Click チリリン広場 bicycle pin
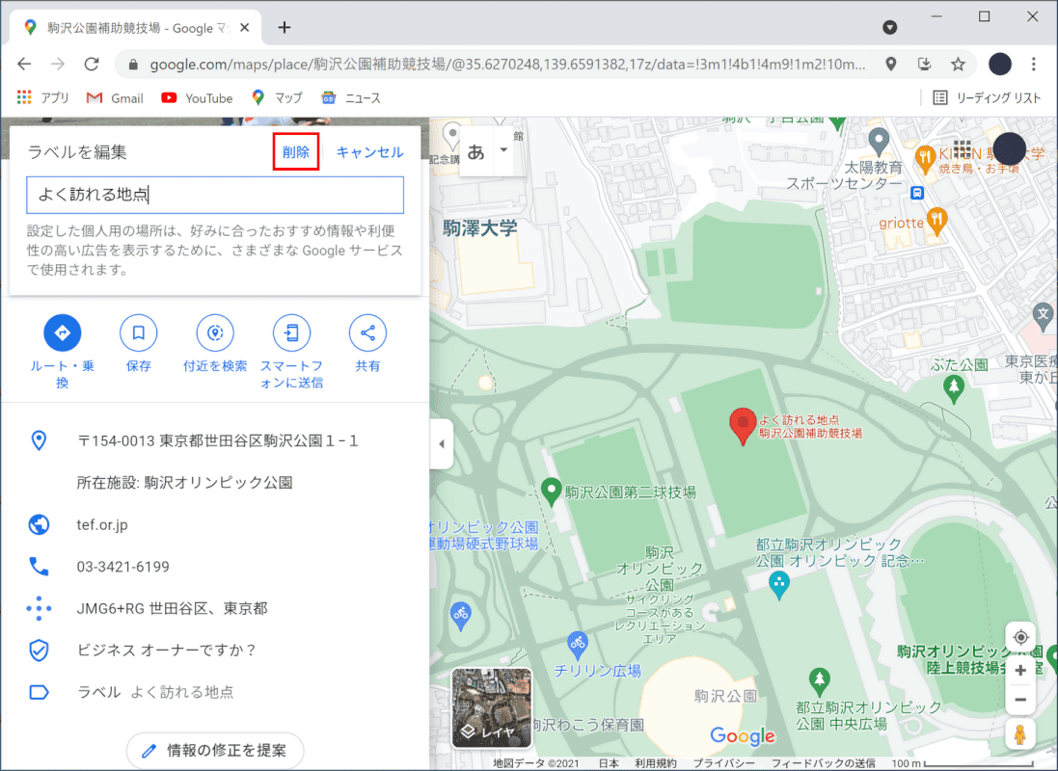The height and width of the screenshot is (771, 1058). point(577,645)
